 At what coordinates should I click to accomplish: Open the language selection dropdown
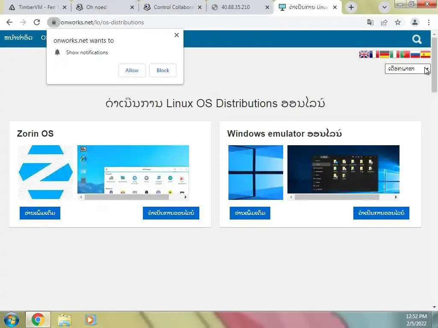point(408,69)
